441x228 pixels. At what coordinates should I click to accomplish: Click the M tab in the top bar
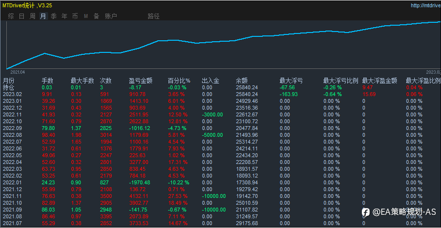86,16
